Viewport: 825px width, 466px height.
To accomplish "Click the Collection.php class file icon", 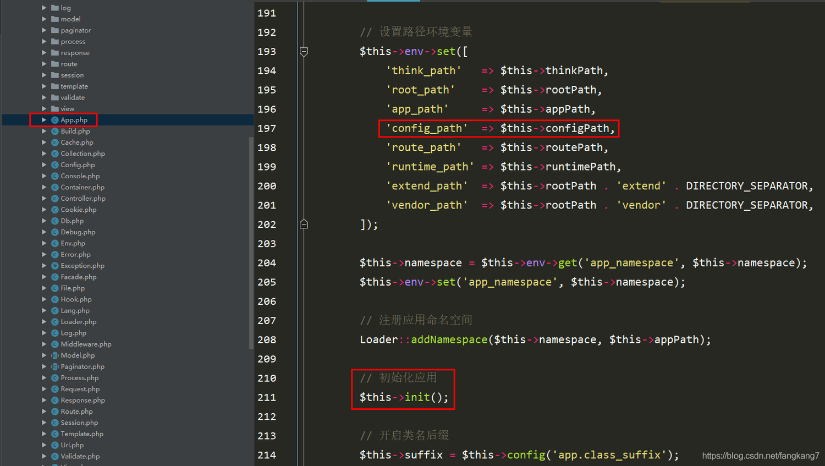I will click(x=55, y=153).
